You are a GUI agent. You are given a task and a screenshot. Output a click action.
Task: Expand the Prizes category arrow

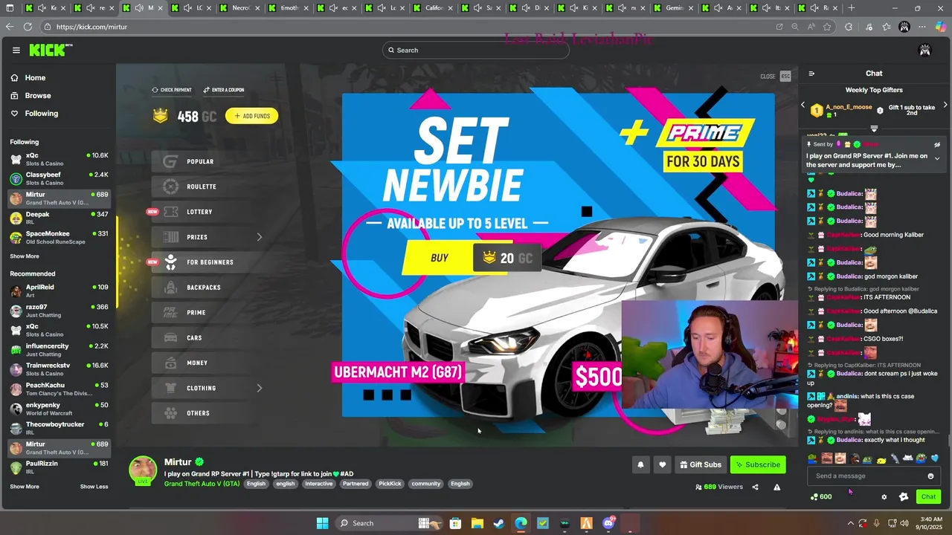[260, 237]
